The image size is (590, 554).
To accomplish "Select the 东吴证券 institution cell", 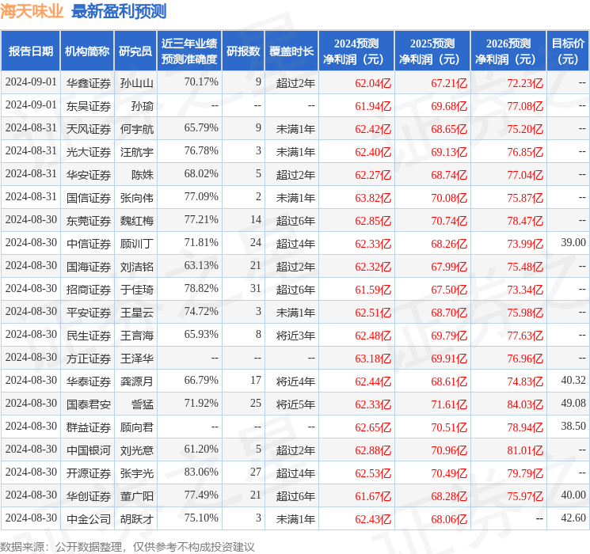I will pos(89,106).
